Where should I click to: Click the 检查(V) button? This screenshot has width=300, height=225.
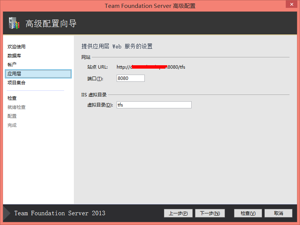coord(248,213)
